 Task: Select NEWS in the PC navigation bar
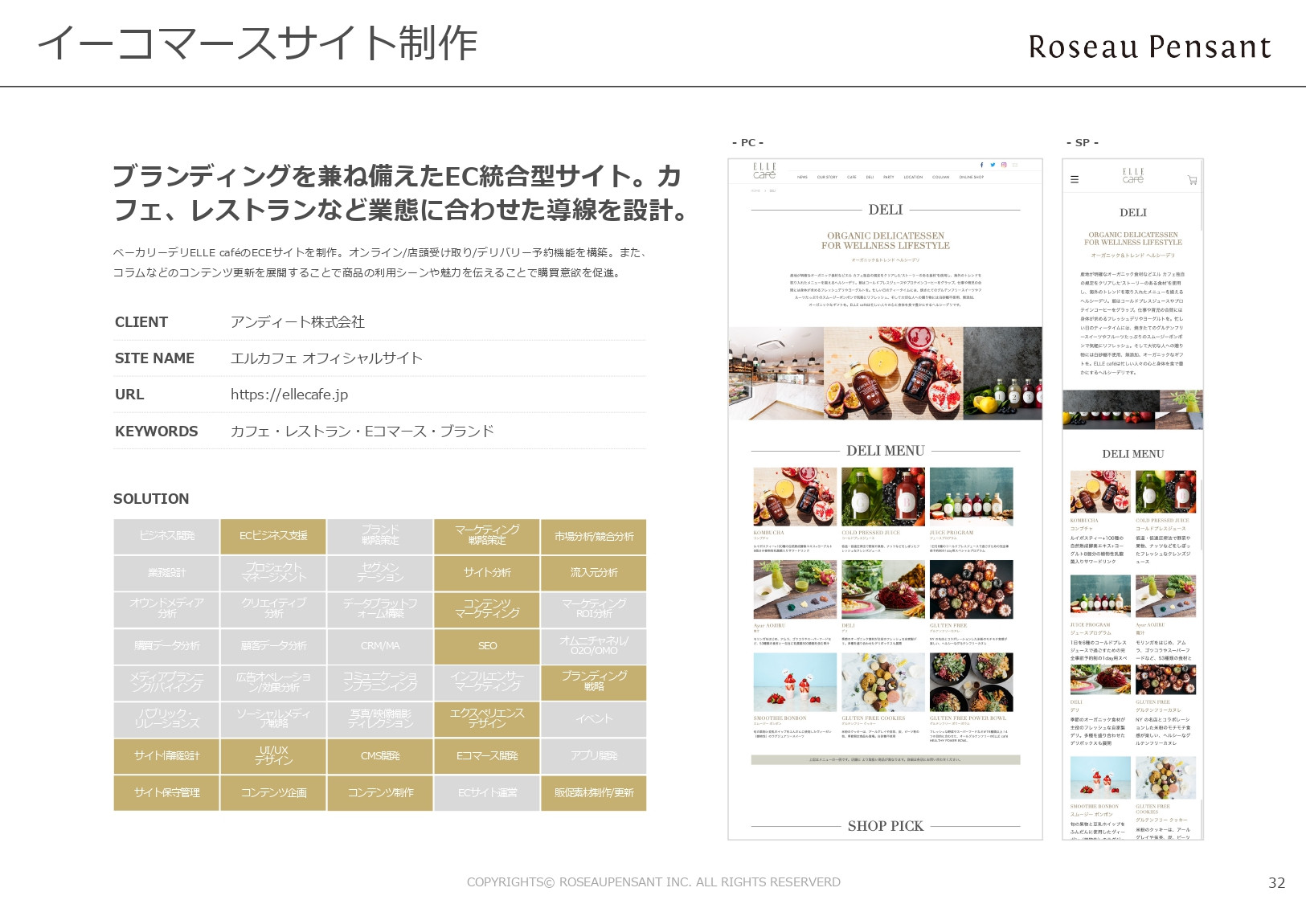coord(803,177)
